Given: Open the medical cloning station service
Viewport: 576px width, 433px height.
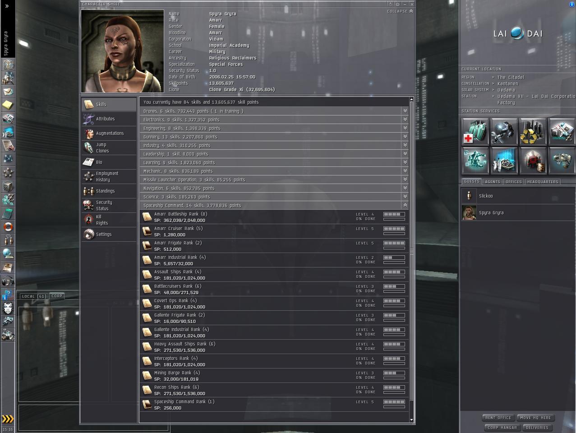Looking at the screenshot, I should 475,131.
